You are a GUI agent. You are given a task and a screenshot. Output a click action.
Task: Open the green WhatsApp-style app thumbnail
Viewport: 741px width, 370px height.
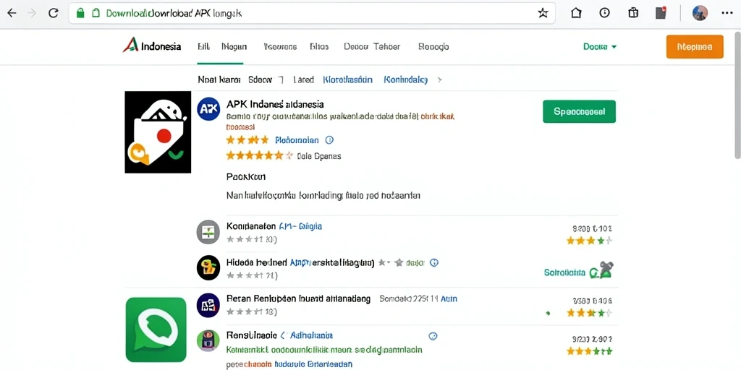(x=156, y=330)
